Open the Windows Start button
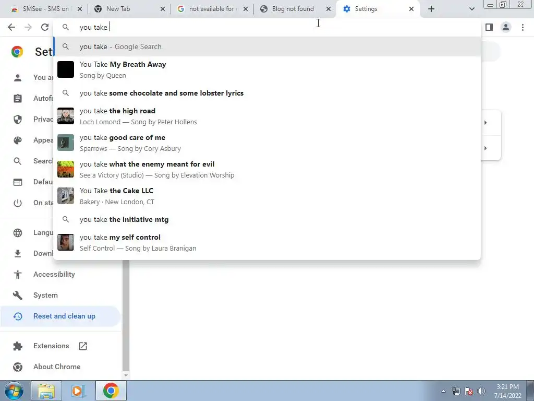 click(14, 391)
